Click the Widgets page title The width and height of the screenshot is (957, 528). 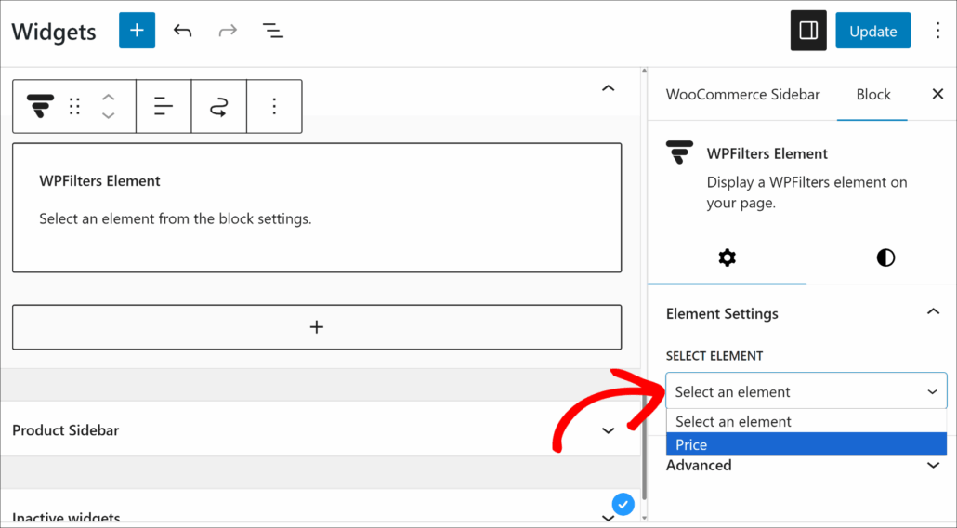coord(54,32)
